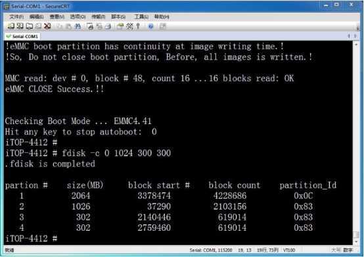Click the grayed Print Selection icon
Image resolution: width=364 pixels, height=257 pixels.
click(99, 26)
